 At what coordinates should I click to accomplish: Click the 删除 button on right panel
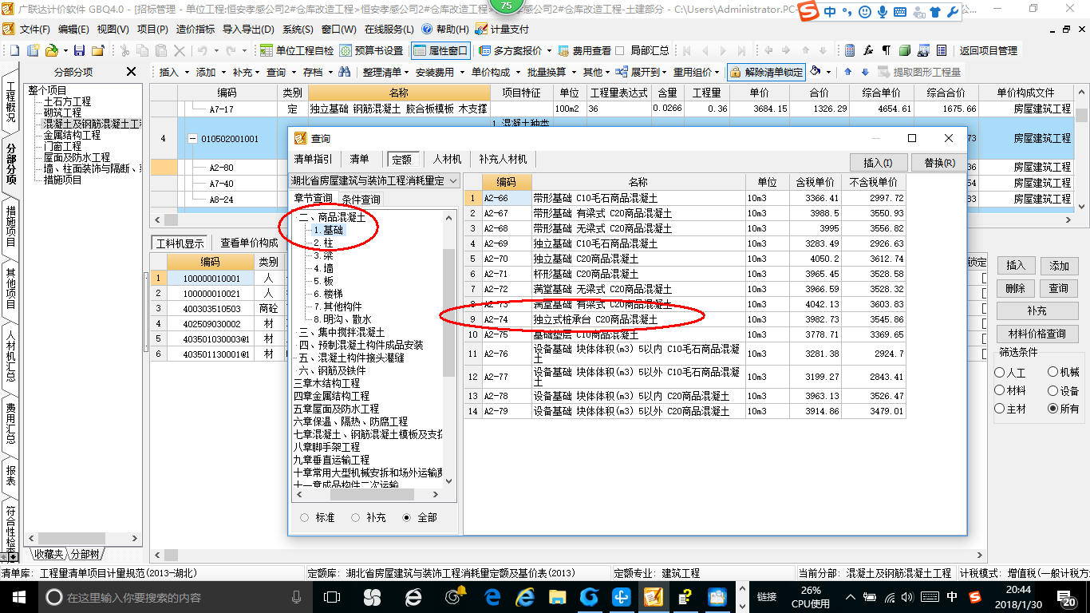click(1016, 288)
